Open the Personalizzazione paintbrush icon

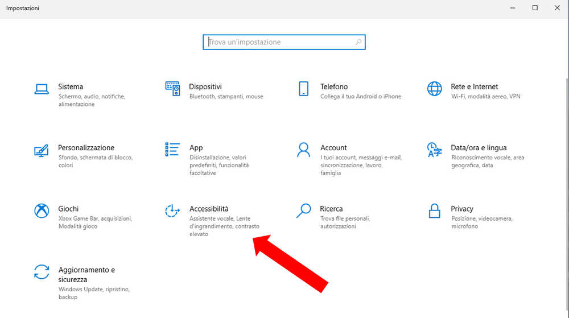pos(41,150)
